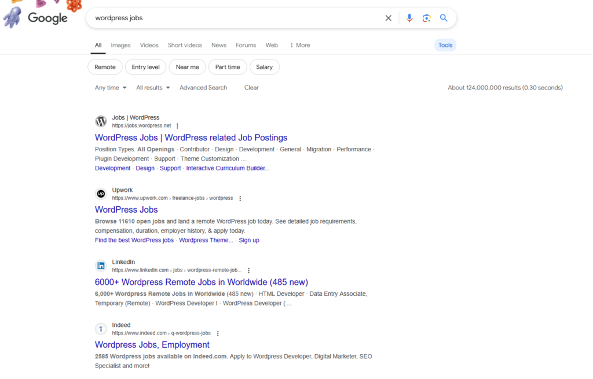This screenshot has width=593, height=379.
Task: Expand the Any time dropdown
Action: [x=111, y=88]
